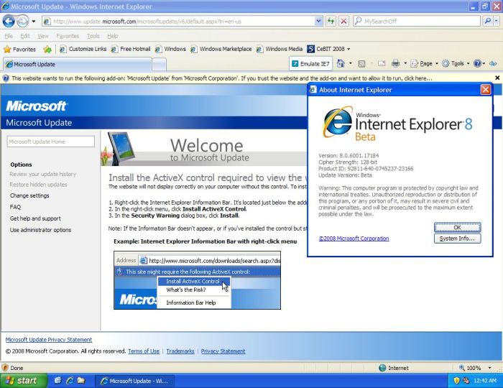Click the red Stop loading icon
The image size is (503, 388).
(x=343, y=21)
